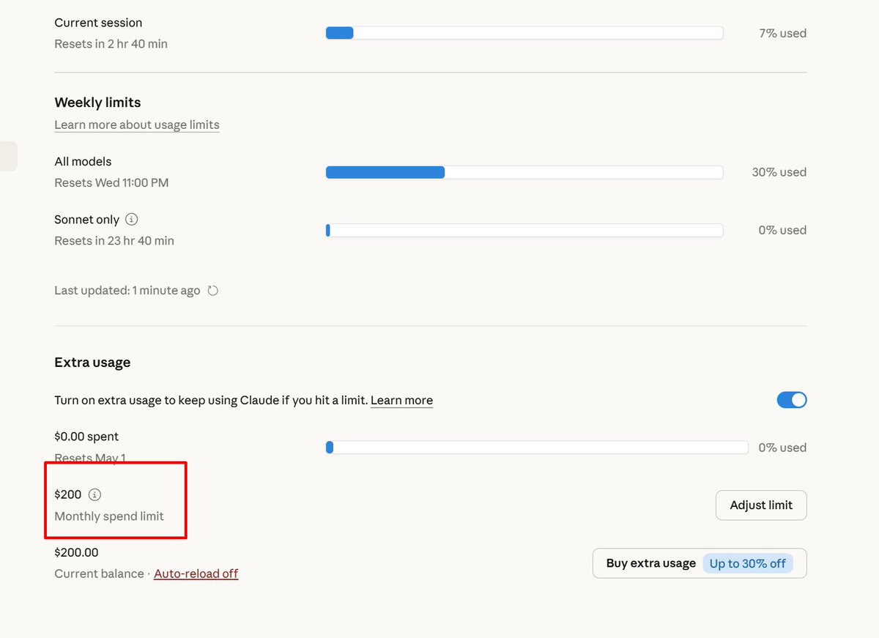Click the $200.00 current balance amount
The width and height of the screenshot is (879, 638).
pos(76,552)
